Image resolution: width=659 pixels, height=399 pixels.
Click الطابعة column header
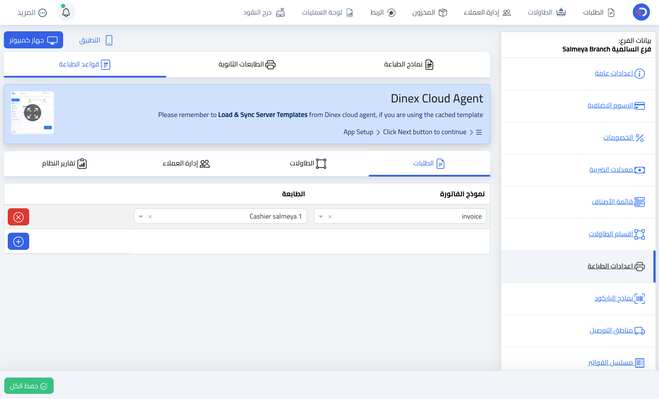tap(293, 194)
